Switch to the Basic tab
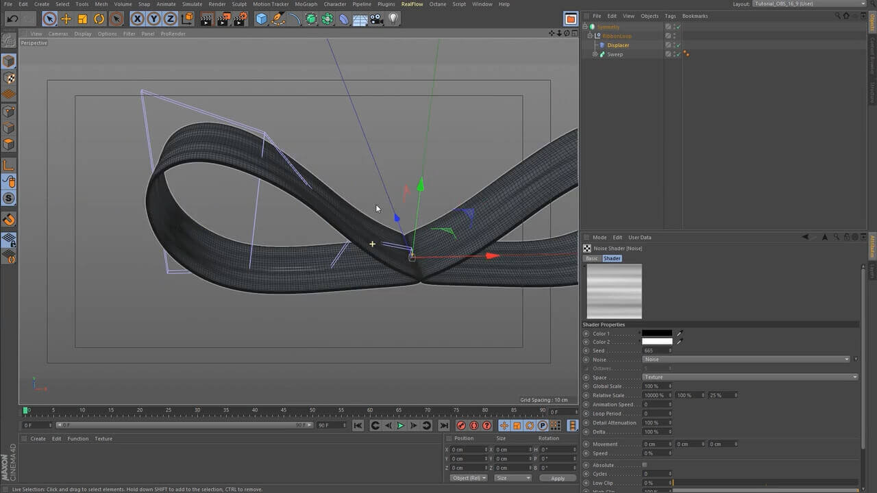 coord(591,258)
